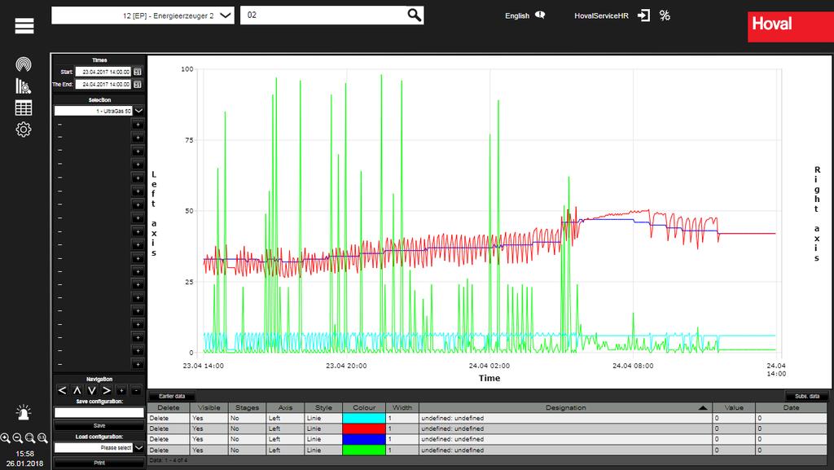Navigate chart up with the ^ arrow

(77, 390)
